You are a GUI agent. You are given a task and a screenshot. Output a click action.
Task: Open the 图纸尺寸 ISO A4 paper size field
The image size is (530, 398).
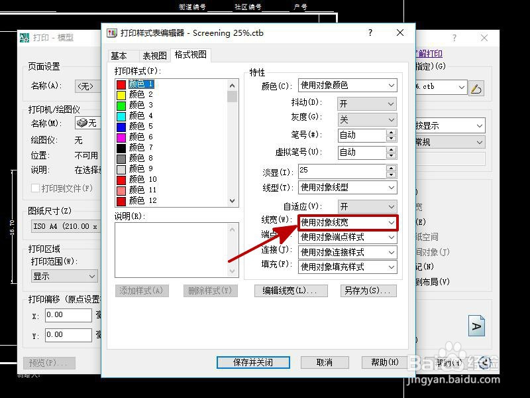pyautogui.click(x=66, y=226)
